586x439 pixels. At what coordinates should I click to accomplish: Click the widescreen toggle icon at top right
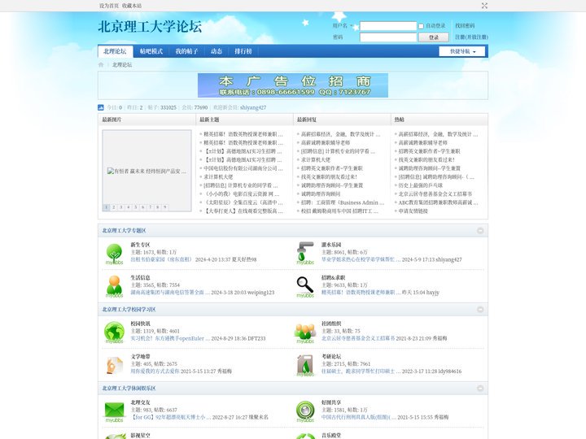click(484, 6)
